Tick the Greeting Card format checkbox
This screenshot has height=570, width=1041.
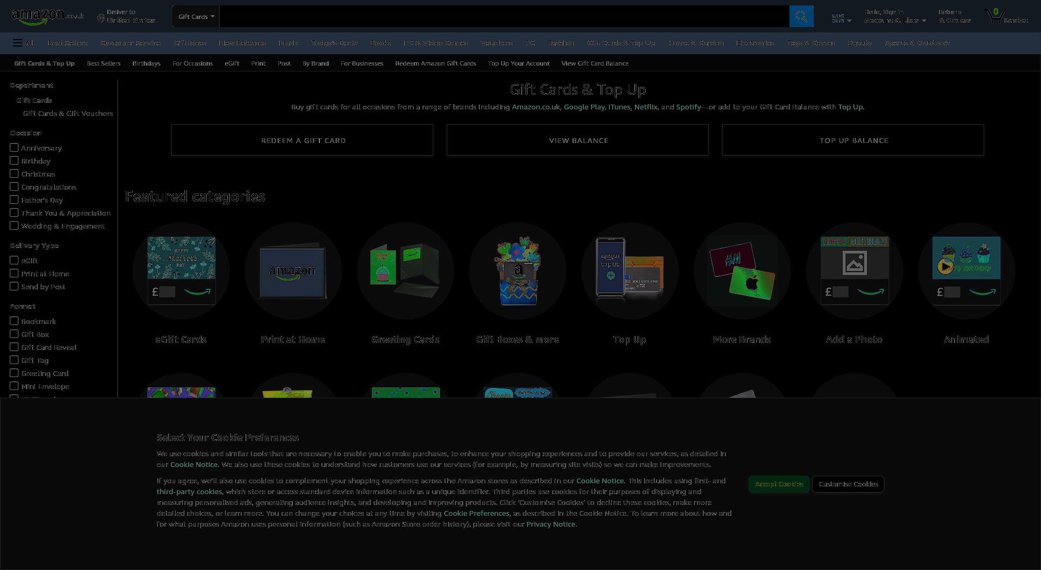(14, 373)
